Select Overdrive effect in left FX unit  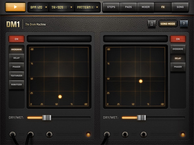coord(17,50)
